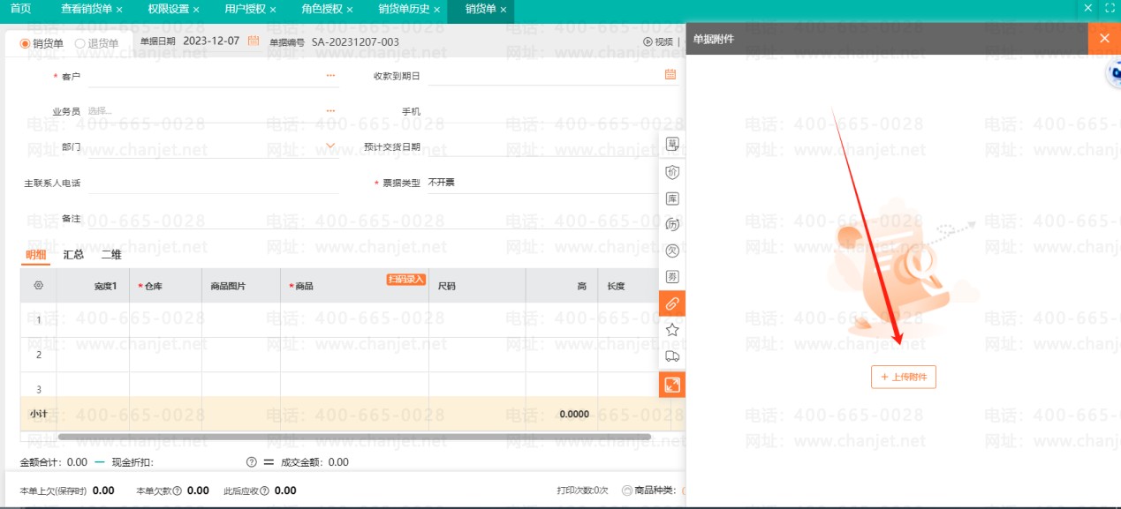Image resolution: width=1121 pixels, height=509 pixels.
Task: Select the 退货单 radio button
Action: [80, 43]
